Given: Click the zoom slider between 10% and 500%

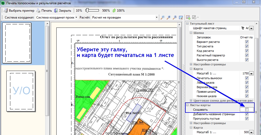Looking at the screenshot, I should (x=92, y=11).
